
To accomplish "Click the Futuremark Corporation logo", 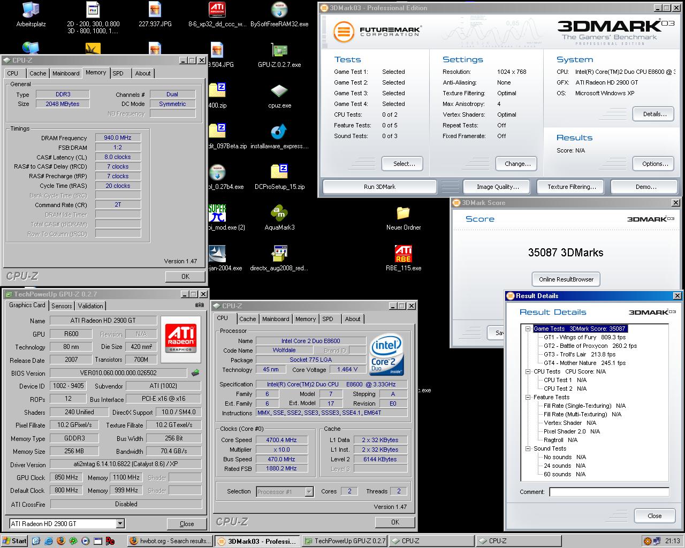I will pos(377,31).
